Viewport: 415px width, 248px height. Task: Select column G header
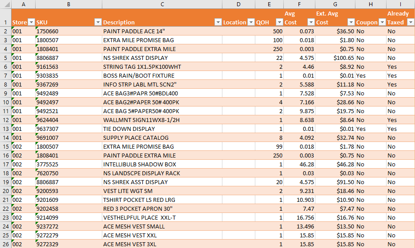[335, 4]
